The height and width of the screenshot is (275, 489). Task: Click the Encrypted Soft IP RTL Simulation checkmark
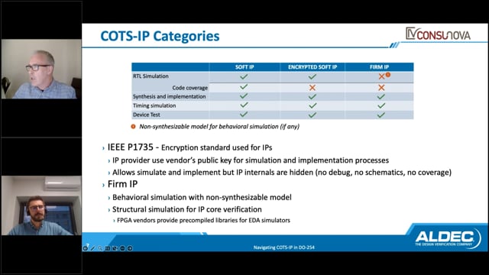313,76
